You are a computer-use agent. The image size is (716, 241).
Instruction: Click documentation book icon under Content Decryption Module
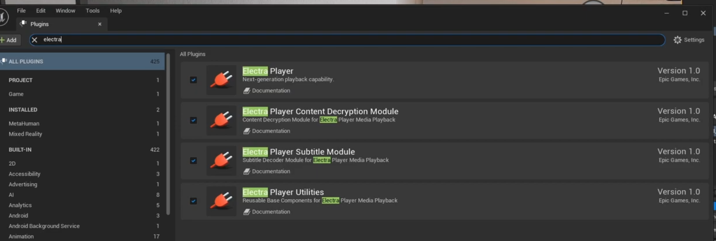click(x=246, y=131)
